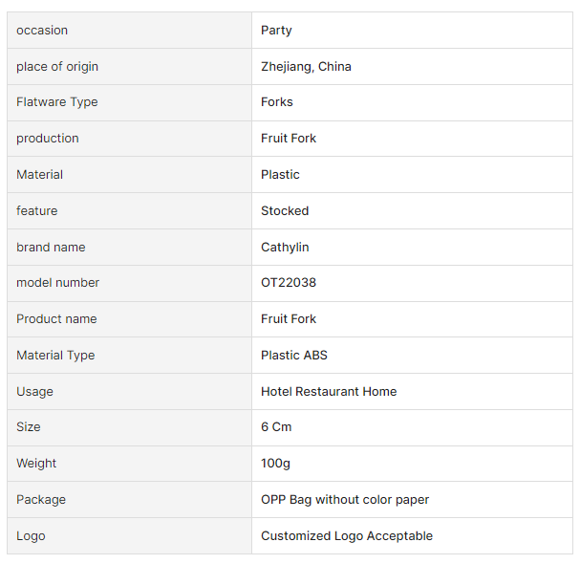
Task: Select the "Plastic ABS" value cell
Action: click(x=294, y=356)
